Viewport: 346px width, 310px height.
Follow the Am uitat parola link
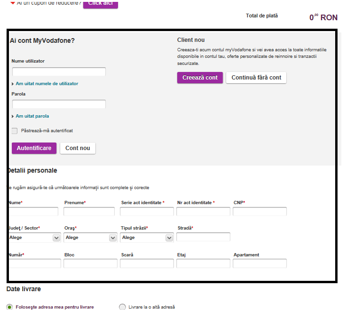(32, 116)
